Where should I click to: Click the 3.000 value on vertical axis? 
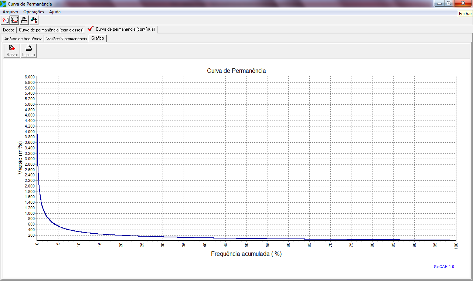pos(29,159)
